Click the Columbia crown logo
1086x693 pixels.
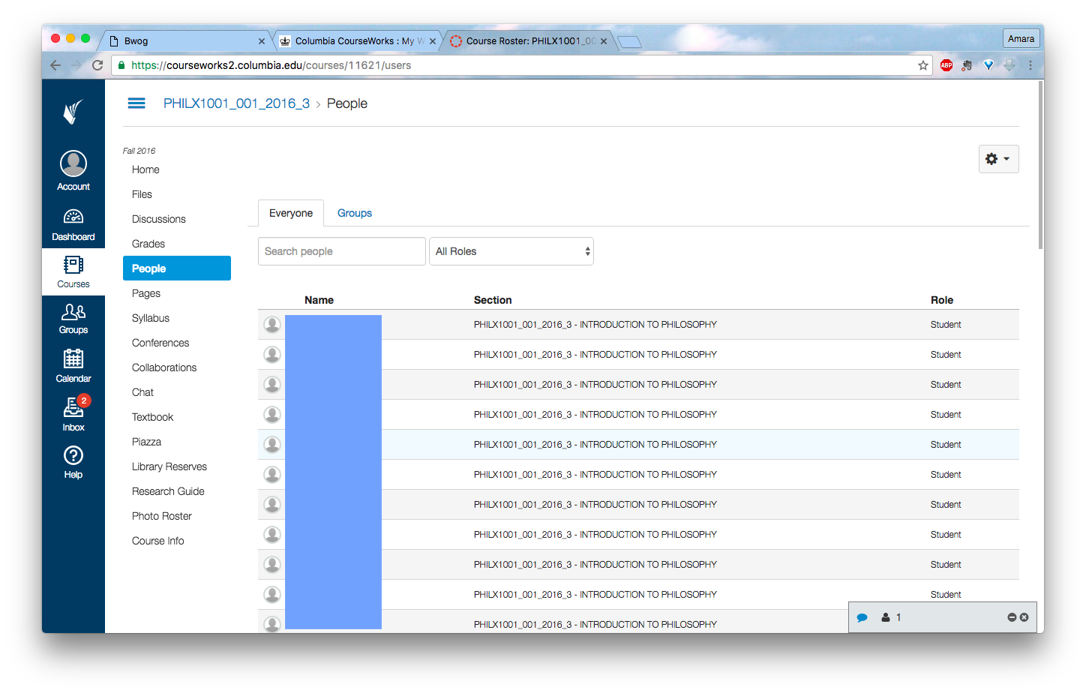click(x=73, y=112)
